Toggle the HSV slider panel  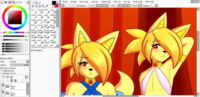[10, 2]
